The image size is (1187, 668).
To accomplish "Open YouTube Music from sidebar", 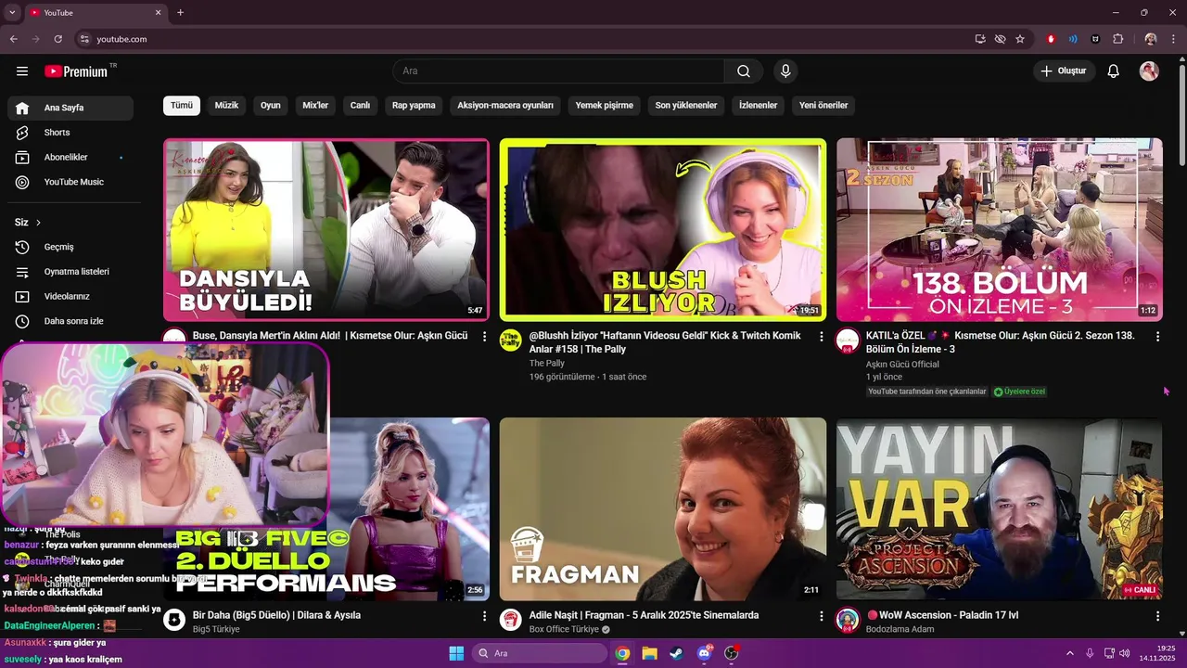I will (70, 182).
